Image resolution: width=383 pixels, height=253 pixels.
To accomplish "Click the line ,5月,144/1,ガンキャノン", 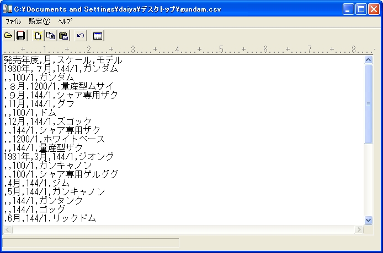I will pos(54,191).
